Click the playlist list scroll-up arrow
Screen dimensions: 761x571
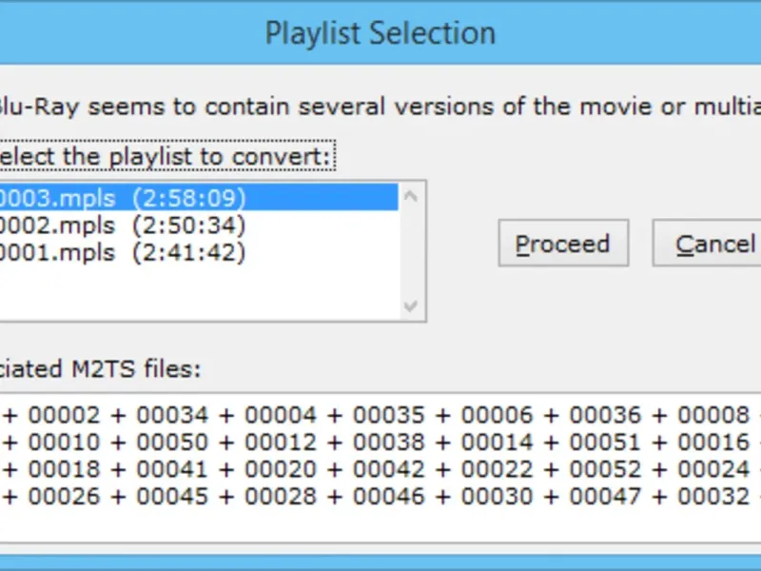(411, 197)
